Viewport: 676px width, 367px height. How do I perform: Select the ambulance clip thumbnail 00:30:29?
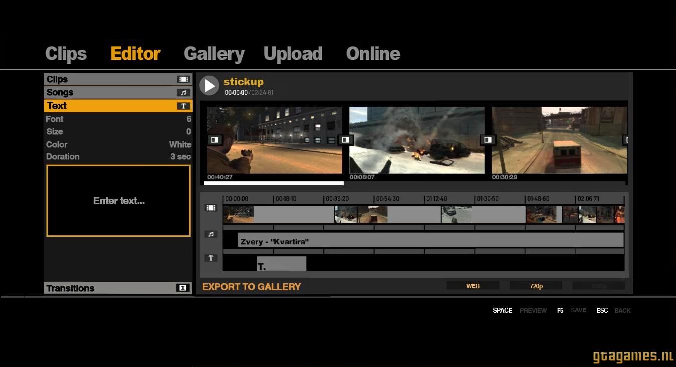pyautogui.click(x=559, y=140)
